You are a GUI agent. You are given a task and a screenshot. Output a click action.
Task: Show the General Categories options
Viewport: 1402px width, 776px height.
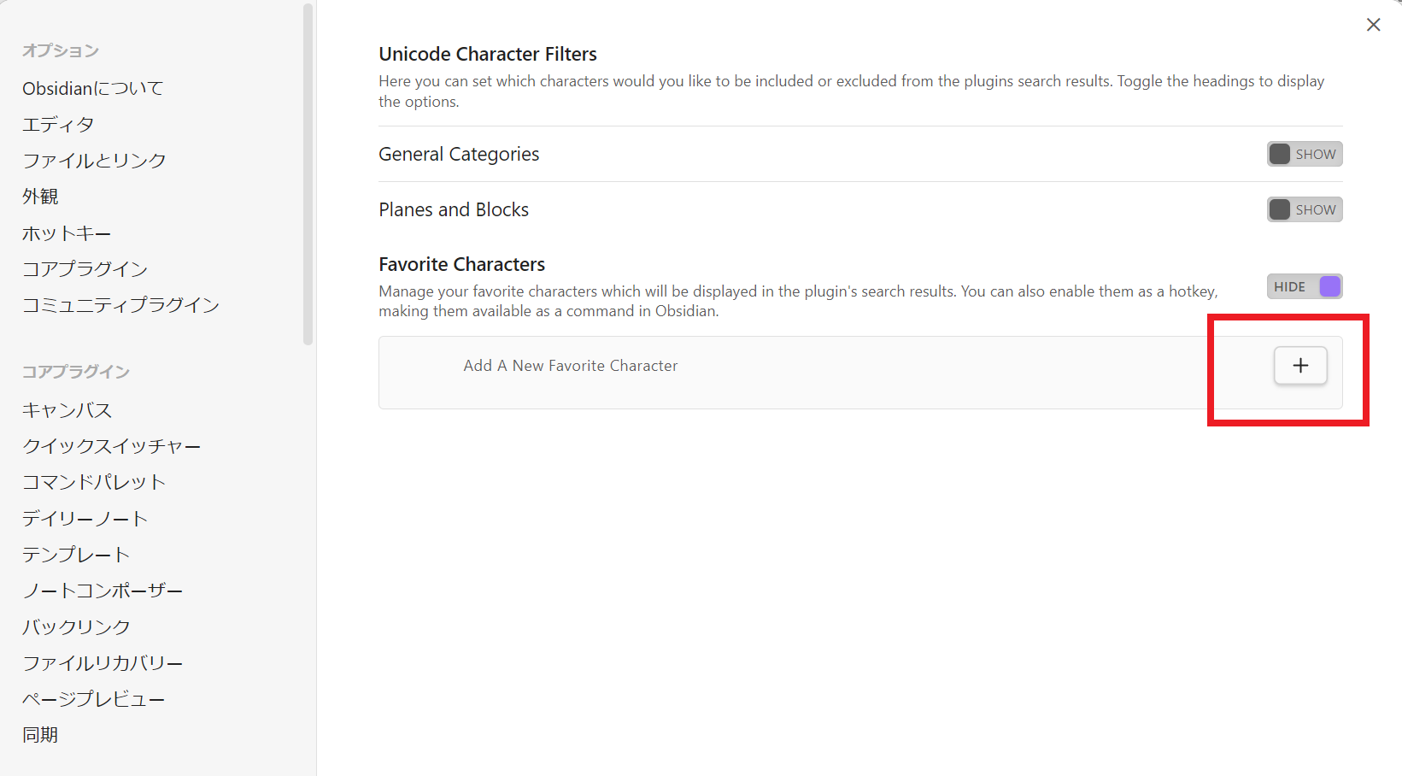(x=1304, y=154)
